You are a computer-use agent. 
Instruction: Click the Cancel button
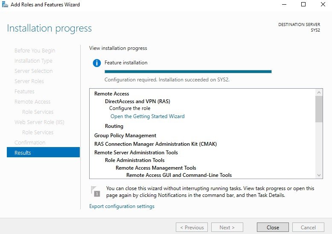click(308, 228)
